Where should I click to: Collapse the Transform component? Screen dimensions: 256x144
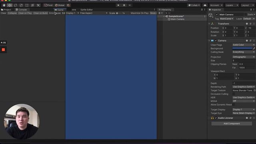point(209,24)
